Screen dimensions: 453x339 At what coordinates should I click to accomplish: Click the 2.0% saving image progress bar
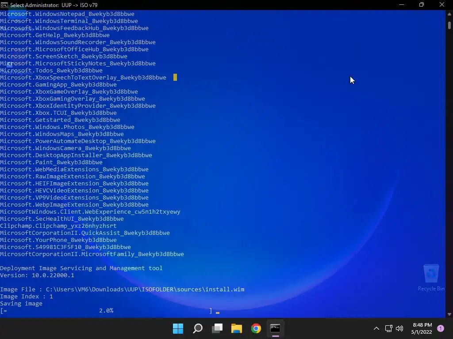(x=106, y=311)
